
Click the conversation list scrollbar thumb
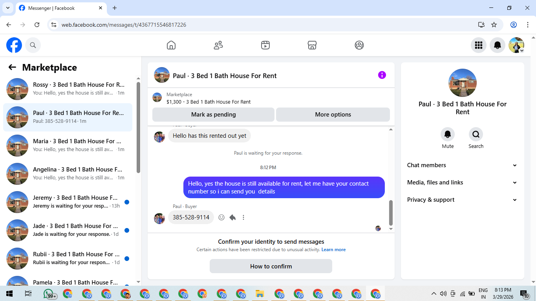click(x=138, y=127)
